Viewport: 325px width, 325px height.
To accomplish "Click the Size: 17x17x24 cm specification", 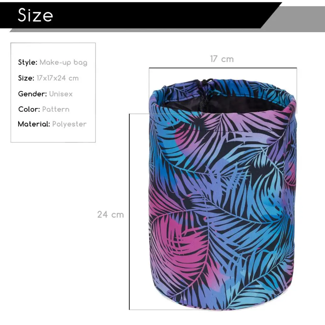I will click(48, 78).
